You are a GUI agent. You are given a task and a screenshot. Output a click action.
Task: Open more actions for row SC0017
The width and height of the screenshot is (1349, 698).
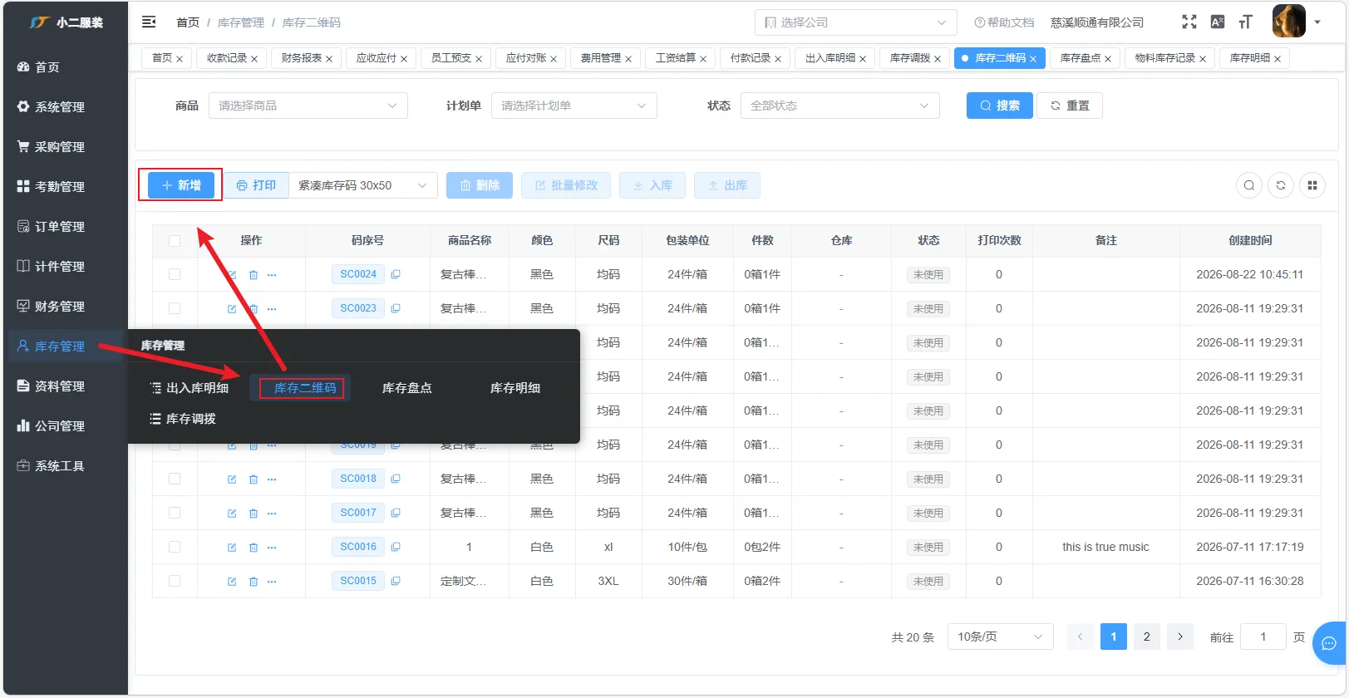[272, 514]
